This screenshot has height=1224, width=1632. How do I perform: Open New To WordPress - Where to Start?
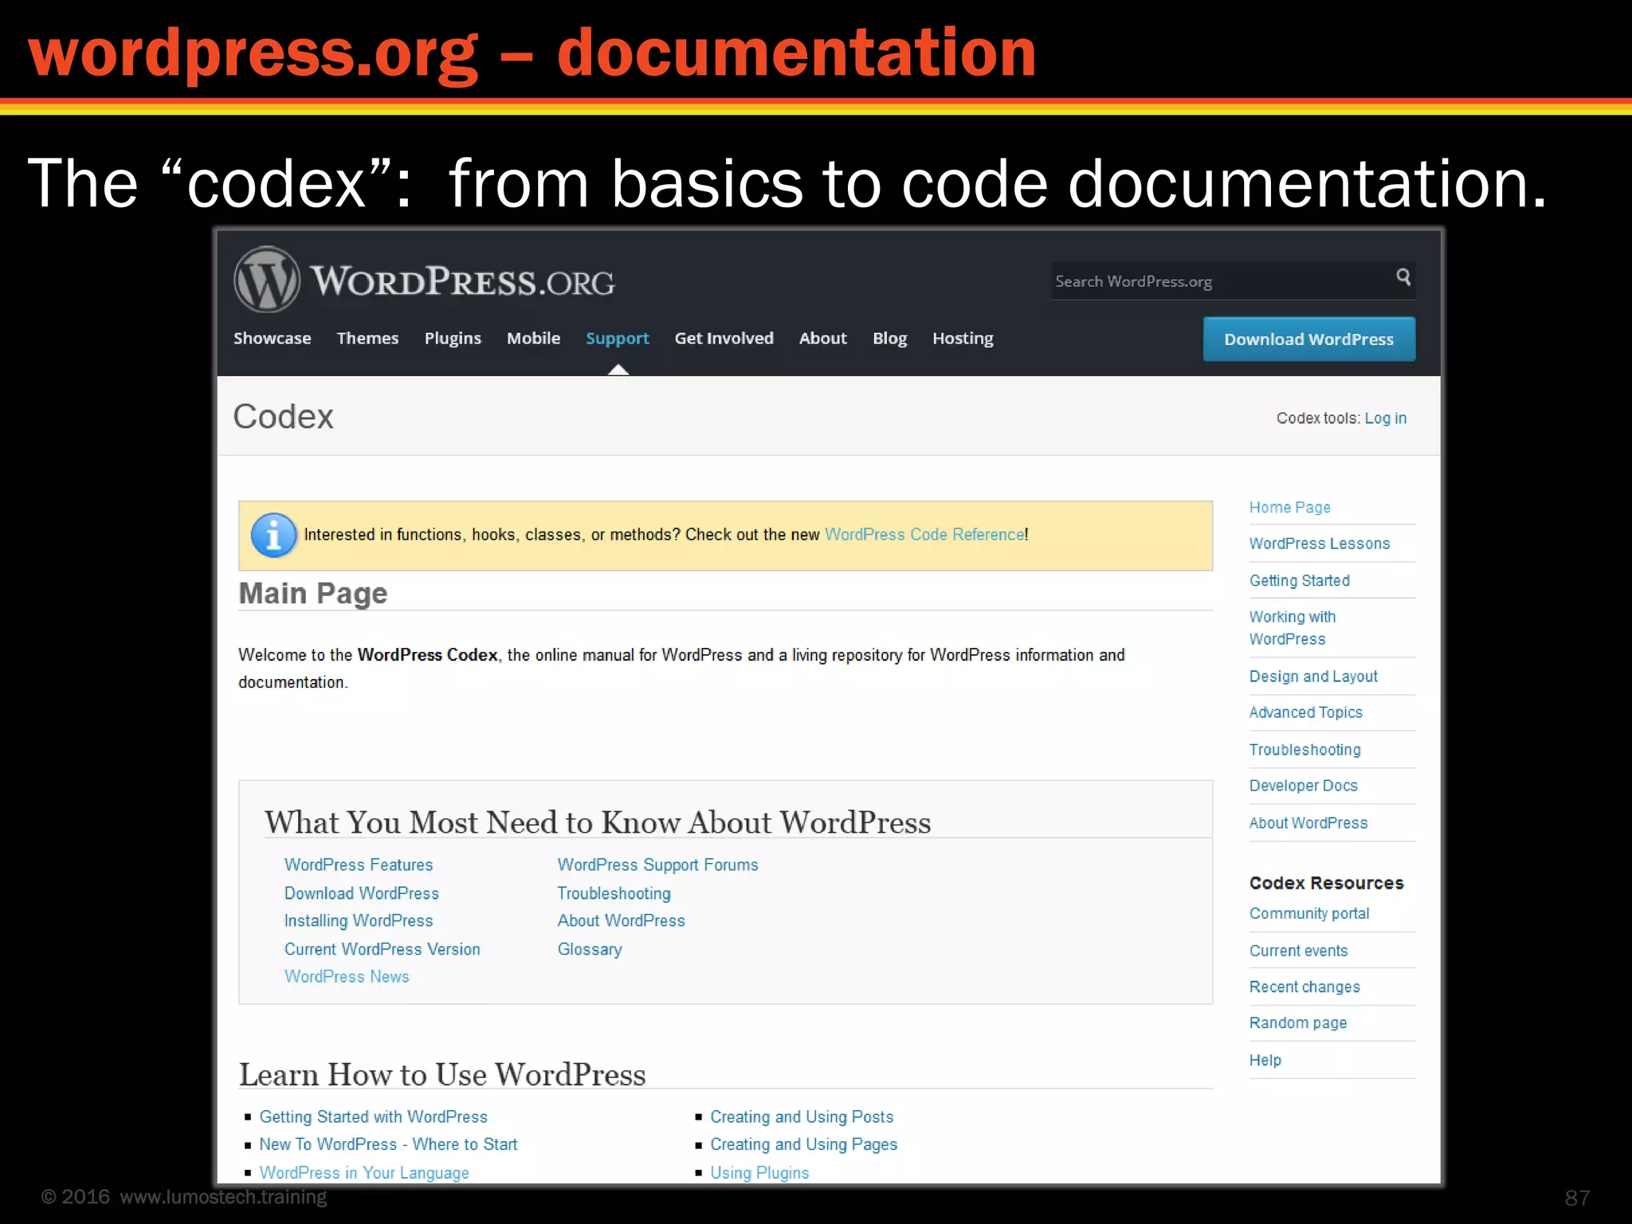(388, 1144)
